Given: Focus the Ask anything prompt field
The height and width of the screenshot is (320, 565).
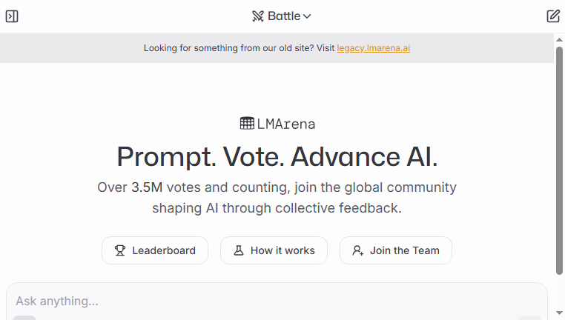Looking at the screenshot, I should click(277, 301).
